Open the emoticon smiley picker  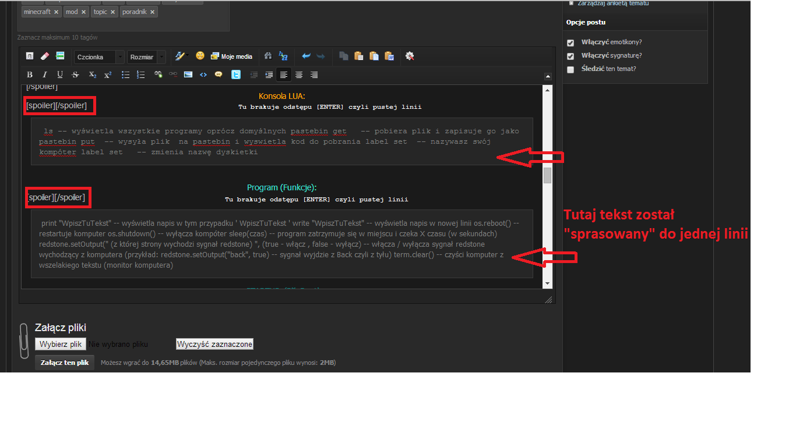[200, 56]
